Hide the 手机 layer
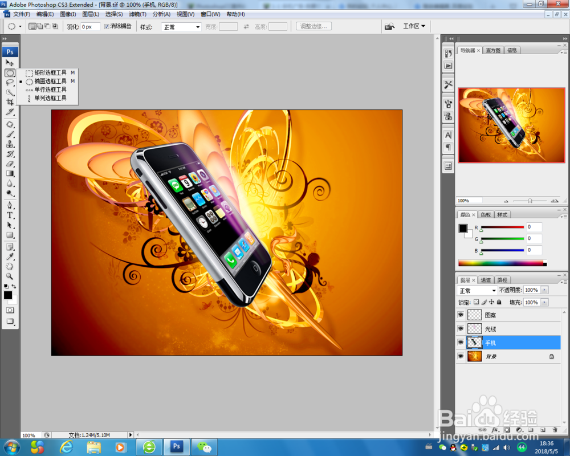The image size is (570, 456). tap(461, 343)
